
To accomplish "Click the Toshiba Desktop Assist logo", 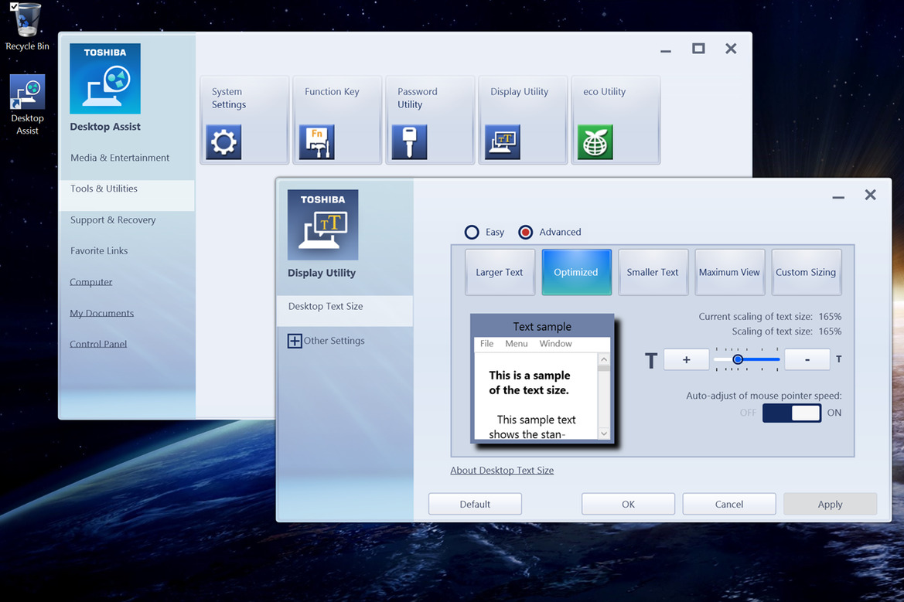I will (x=105, y=78).
